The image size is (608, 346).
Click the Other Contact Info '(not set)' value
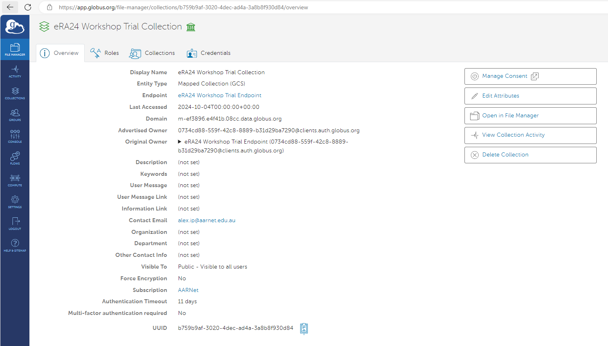point(189,255)
